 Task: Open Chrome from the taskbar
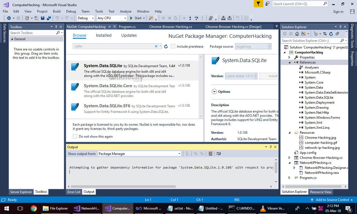34,208
